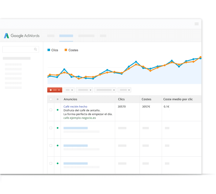Click the 0.1€ average cost value
The height and width of the screenshot is (194, 216).
(x=166, y=107)
